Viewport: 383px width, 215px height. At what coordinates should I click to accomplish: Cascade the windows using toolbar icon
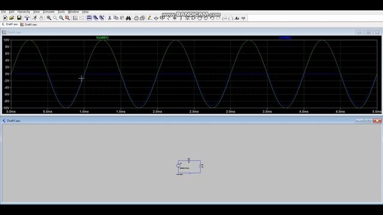pos(96,18)
